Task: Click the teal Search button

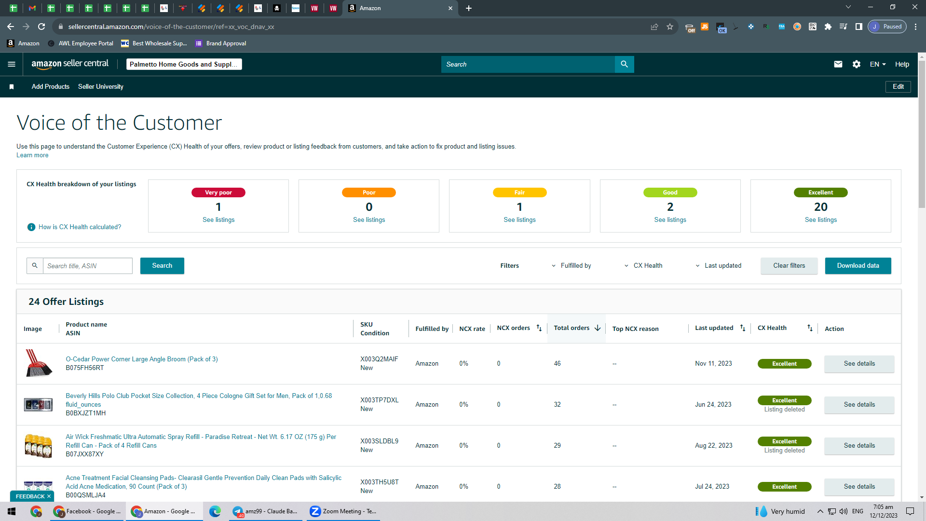Action: coord(162,266)
